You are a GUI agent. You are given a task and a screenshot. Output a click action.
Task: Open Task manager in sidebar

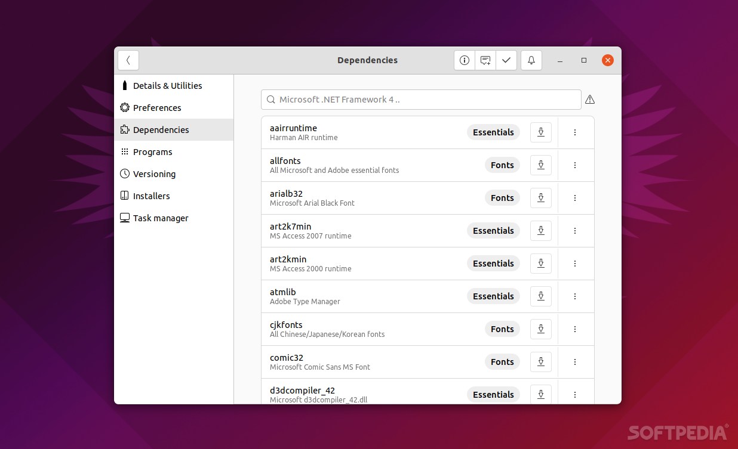click(x=174, y=218)
